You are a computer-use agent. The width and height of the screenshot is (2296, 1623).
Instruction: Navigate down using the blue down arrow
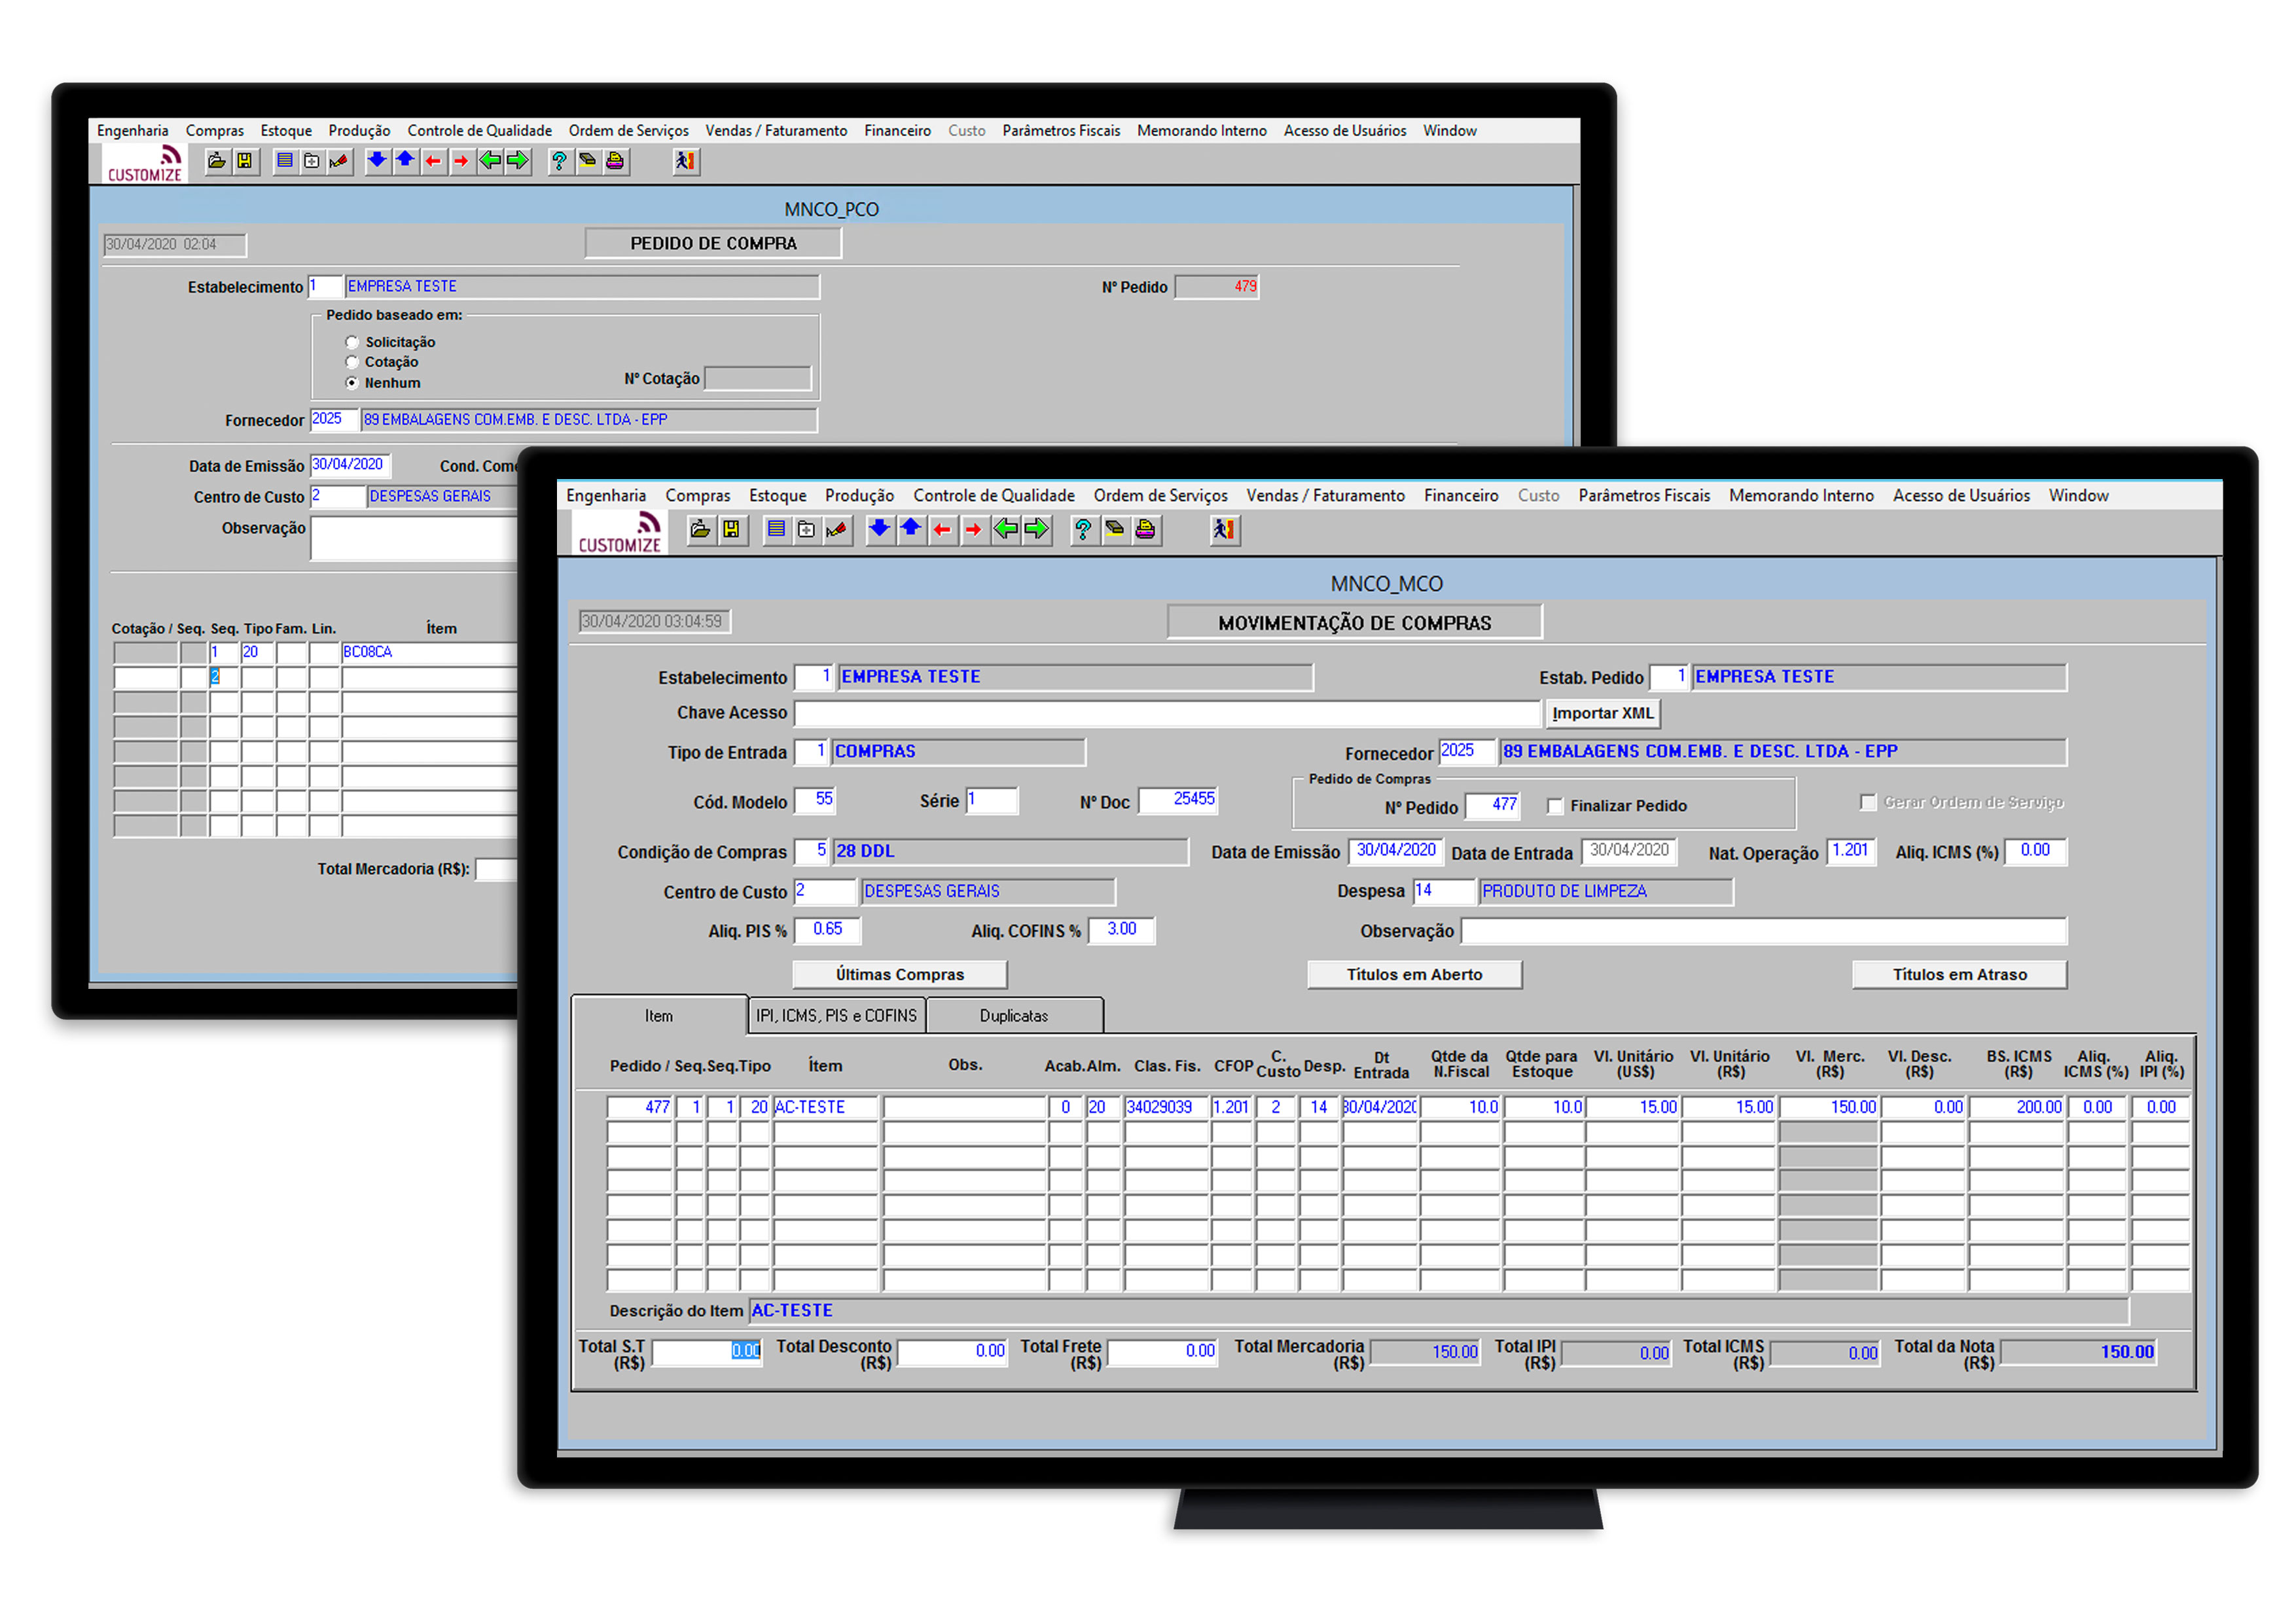[x=880, y=530]
